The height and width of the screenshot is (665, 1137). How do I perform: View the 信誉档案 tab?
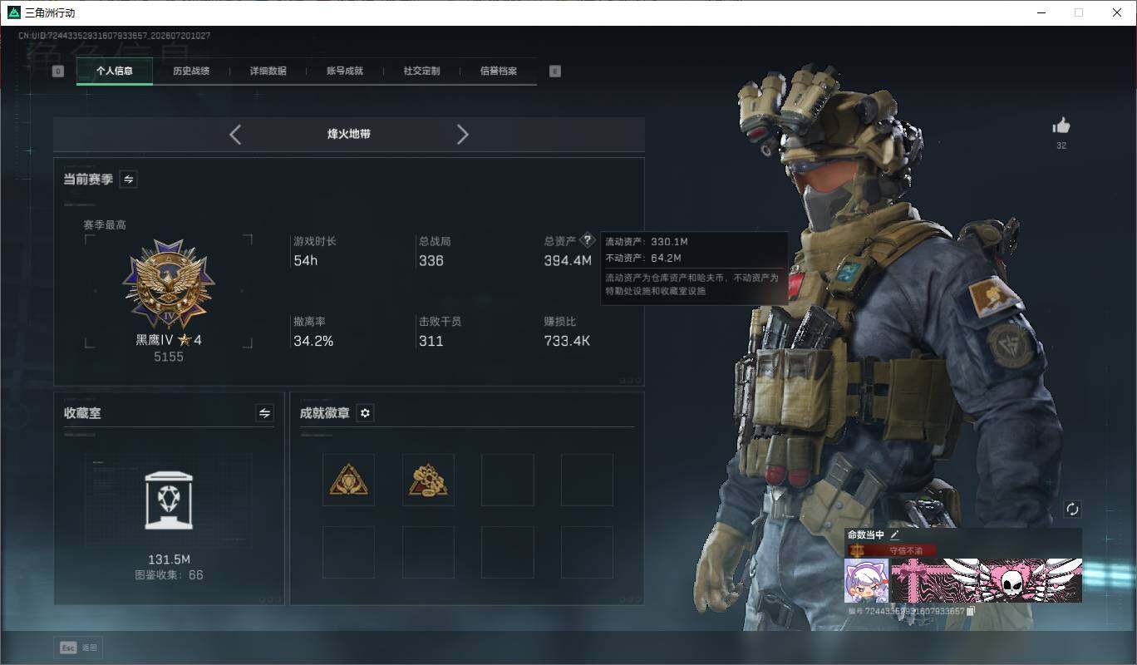(x=499, y=71)
